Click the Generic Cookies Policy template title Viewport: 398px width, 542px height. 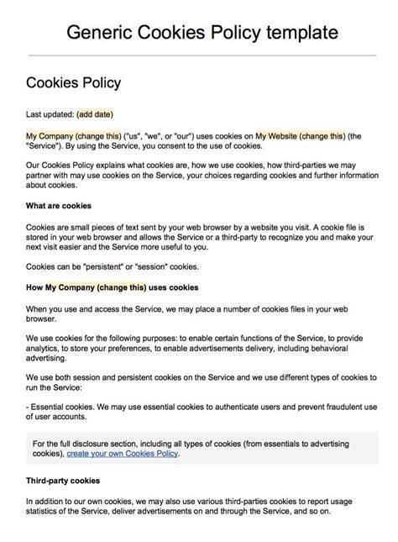click(x=202, y=33)
